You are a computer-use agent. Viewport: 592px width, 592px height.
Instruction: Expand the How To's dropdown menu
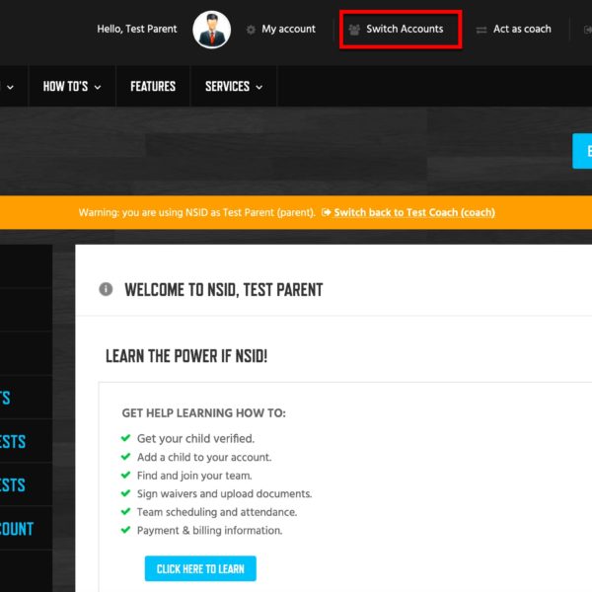(x=72, y=87)
